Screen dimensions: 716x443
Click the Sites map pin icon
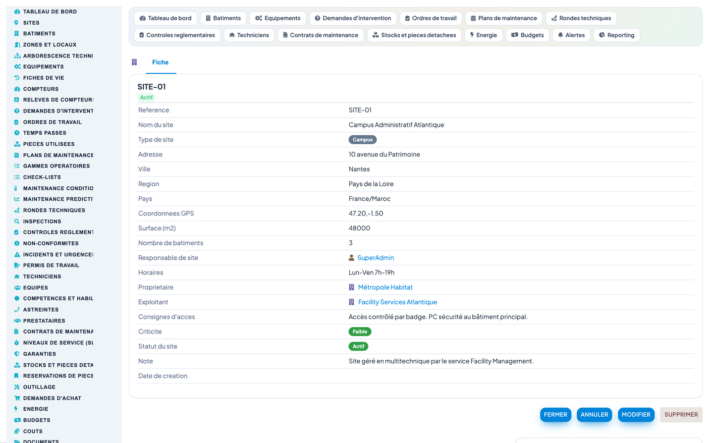(x=17, y=23)
